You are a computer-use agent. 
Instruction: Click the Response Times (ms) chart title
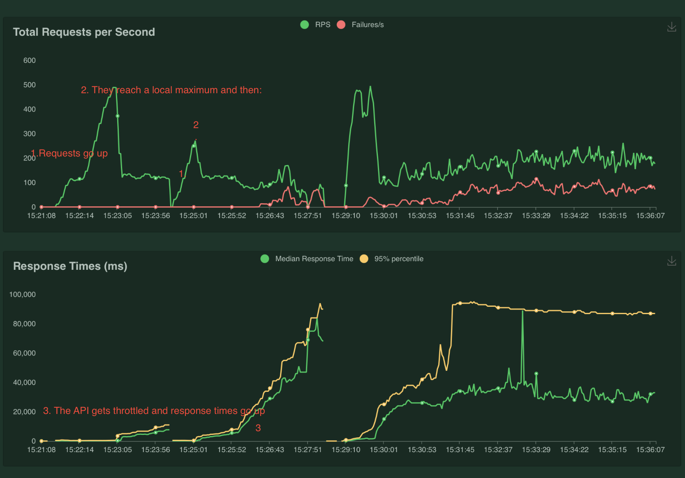click(70, 266)
